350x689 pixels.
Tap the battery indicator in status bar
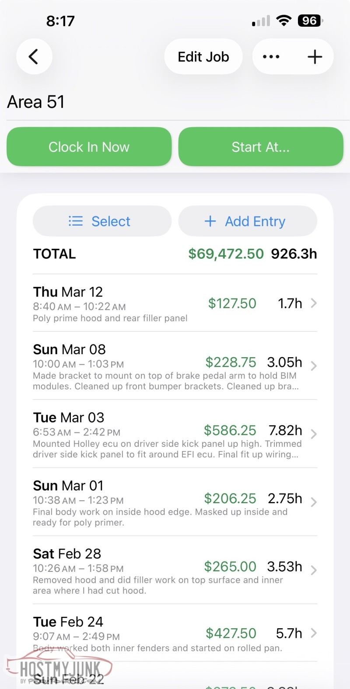pyautogui.click(x=310, y=21)
